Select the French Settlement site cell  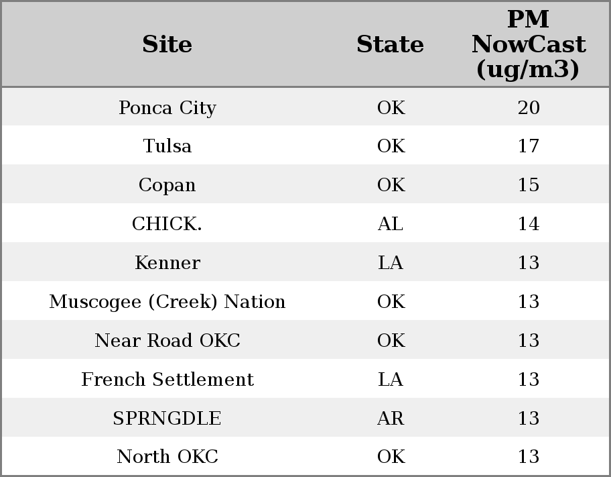point(167,380)
